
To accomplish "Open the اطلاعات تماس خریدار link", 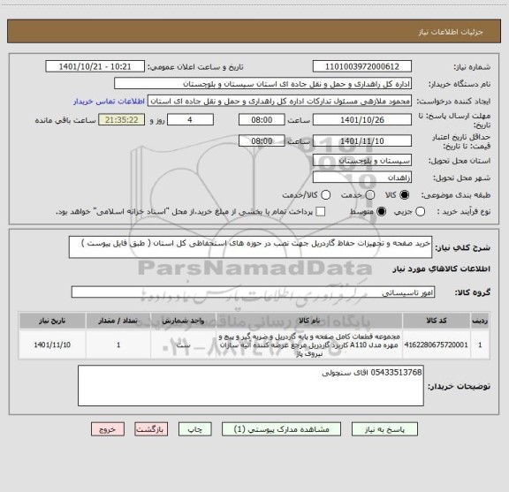I will tap(109, 102).
